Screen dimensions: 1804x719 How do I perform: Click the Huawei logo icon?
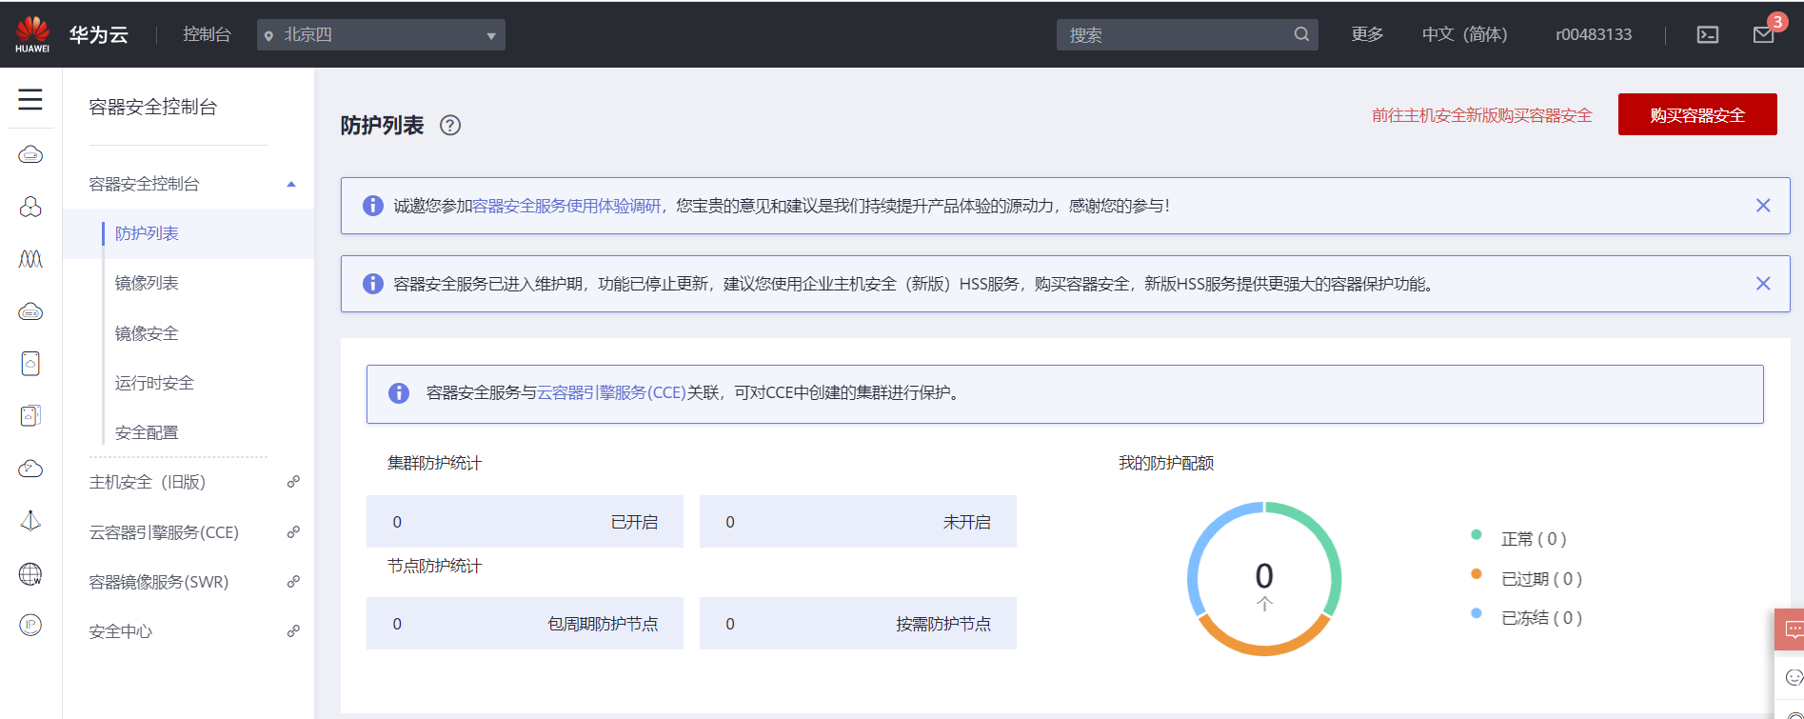pos(32,34)
